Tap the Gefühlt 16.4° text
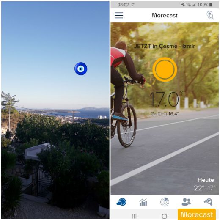This screenshot has width=220, height=220. [165, 114]
